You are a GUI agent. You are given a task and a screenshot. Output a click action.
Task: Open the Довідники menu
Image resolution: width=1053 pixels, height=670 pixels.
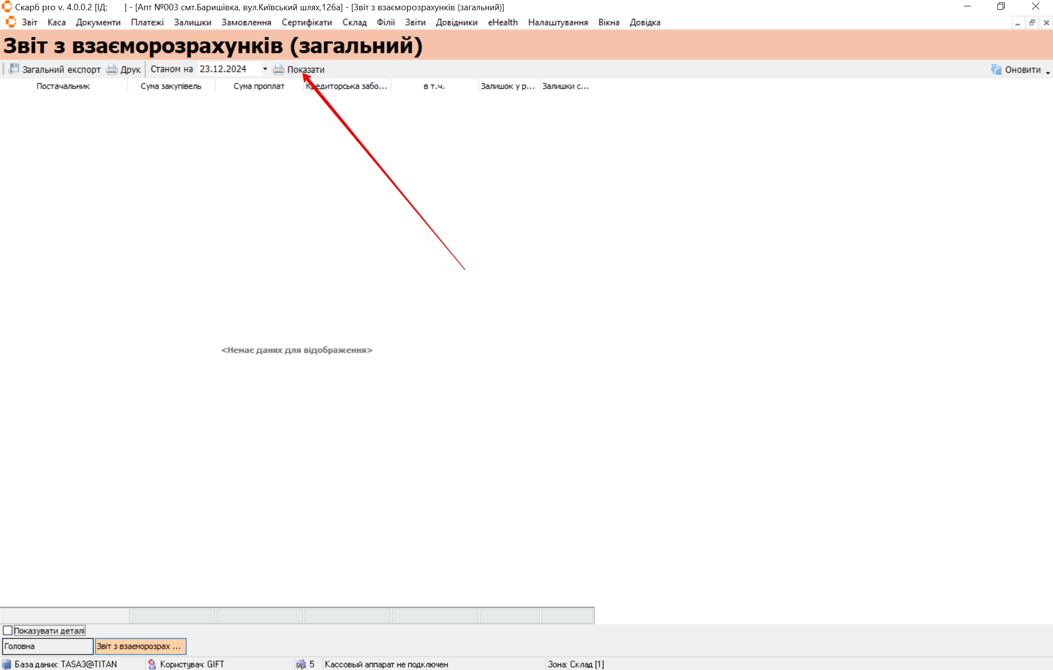coord(457,22)
